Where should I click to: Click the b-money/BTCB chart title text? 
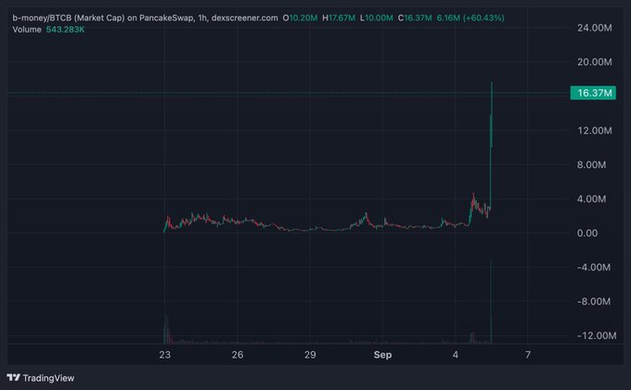pyautogui.click(x=146, y=19)
